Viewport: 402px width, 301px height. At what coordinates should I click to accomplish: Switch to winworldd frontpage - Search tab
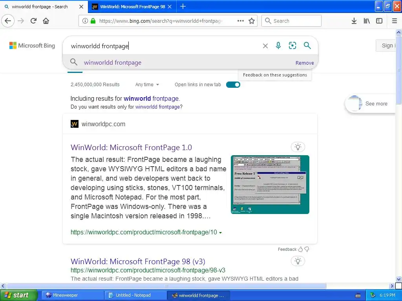40,7
